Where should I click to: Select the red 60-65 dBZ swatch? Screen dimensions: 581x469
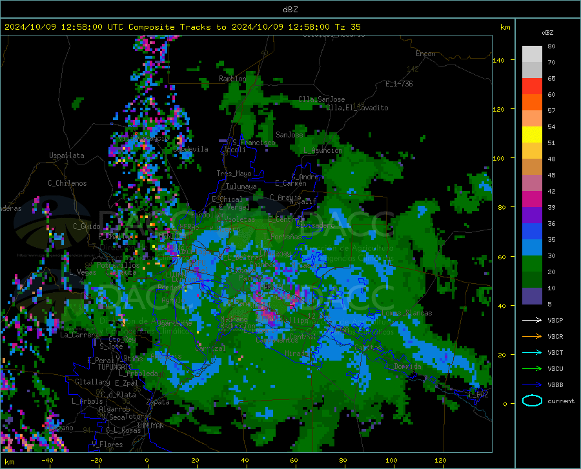[x=532, y=86]
